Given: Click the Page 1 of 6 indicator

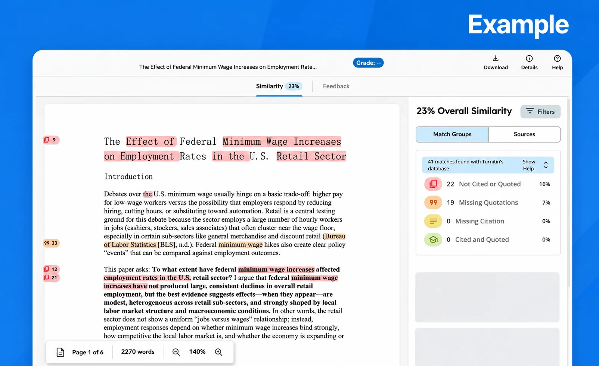Looking at the screenshot, I should point(88,352).
